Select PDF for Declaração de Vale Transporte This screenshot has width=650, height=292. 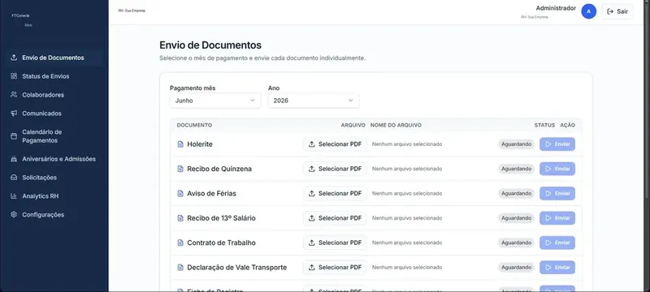[x=335, y=268]
